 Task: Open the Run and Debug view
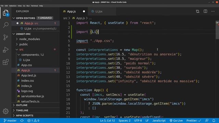[x=6, y=50]
